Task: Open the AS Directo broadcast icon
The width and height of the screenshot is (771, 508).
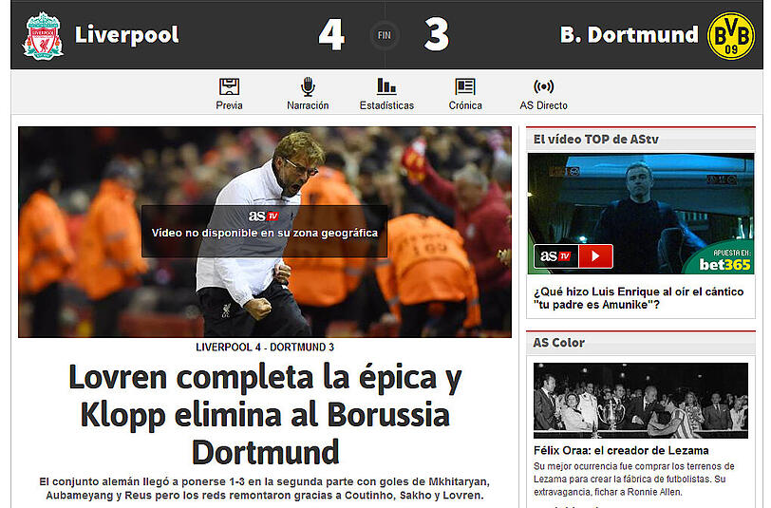Action: click(544, 86)
